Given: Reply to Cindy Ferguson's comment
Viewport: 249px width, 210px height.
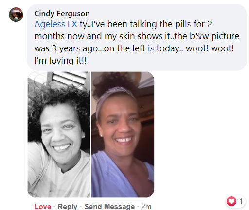Looking at the screenshot, I should point(68,207).
